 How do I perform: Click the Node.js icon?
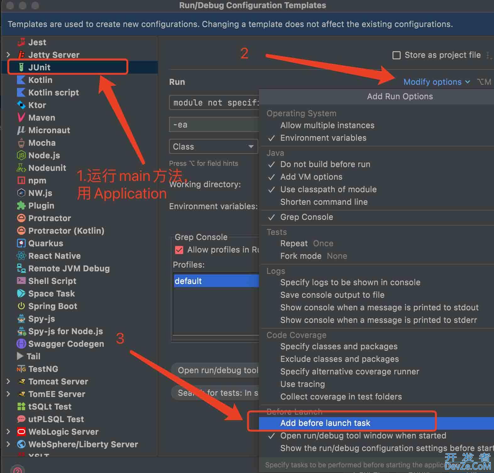click(21, 155)
